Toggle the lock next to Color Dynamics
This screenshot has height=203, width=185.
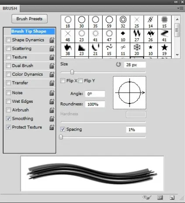click(x=52, y=74)
